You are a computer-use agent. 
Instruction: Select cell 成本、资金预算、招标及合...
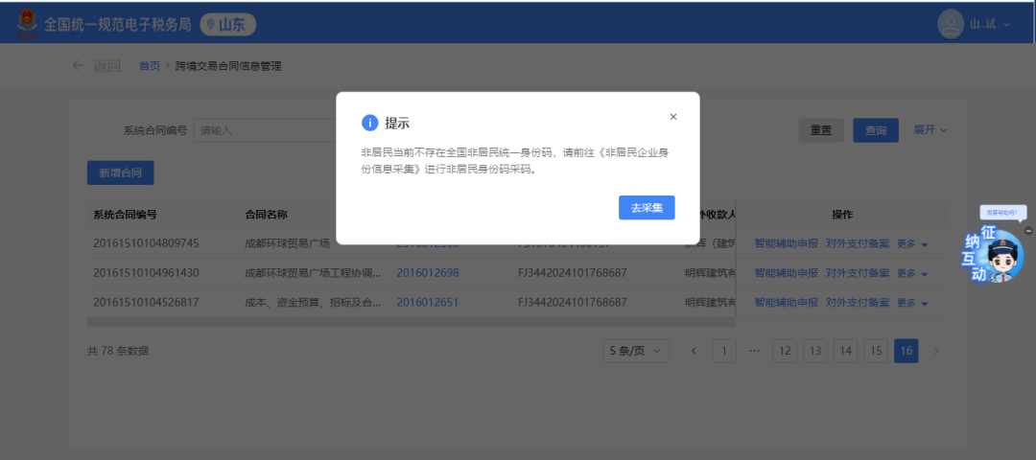313,303
